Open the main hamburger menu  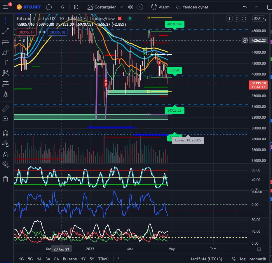(x=6, y=7)
